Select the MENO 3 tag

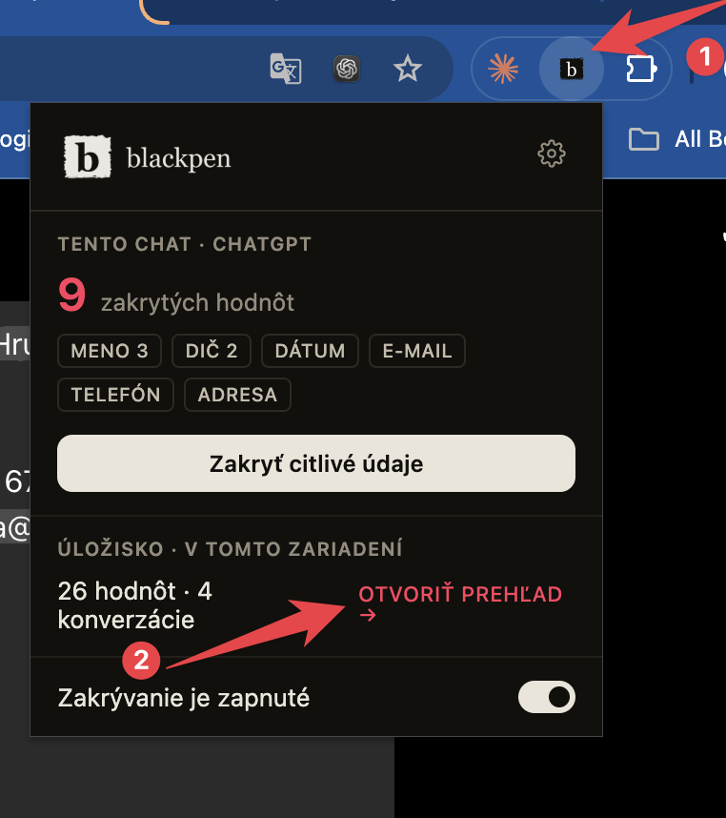[110, 351]
